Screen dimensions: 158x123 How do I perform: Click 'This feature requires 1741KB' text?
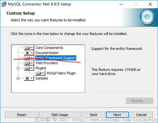pyautogui.click(x=116, y=72)
